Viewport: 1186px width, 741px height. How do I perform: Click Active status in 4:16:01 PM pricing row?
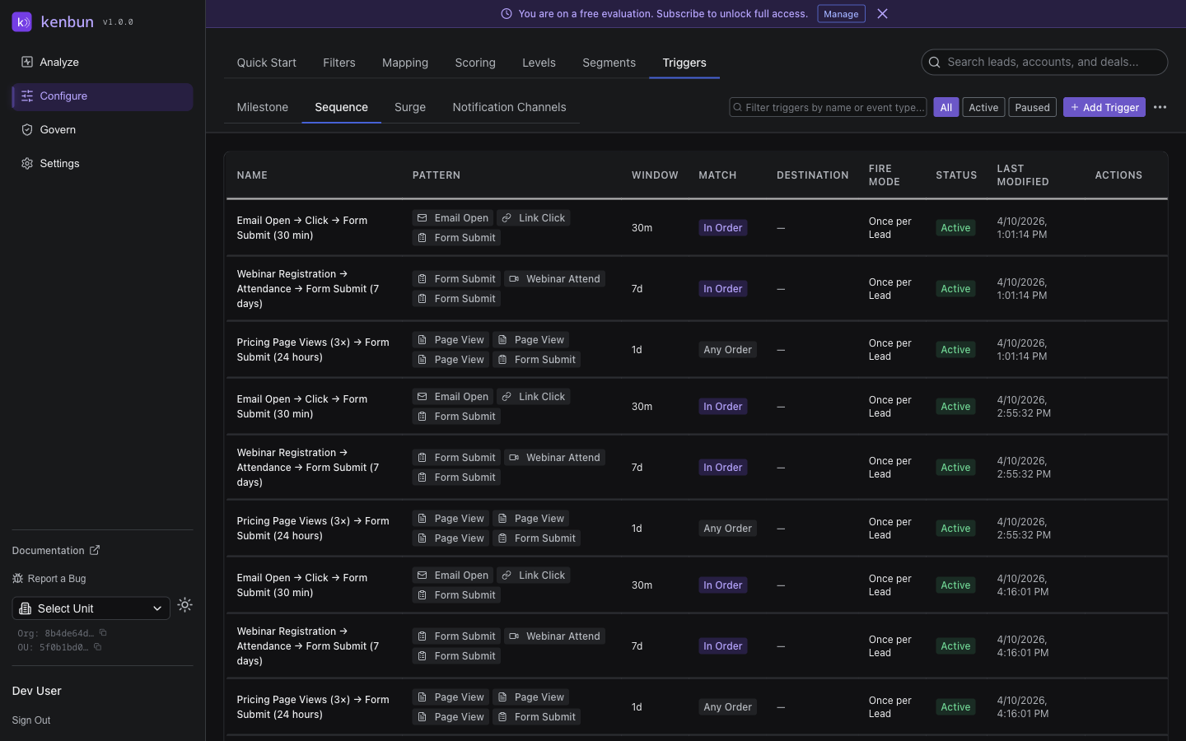955,707
